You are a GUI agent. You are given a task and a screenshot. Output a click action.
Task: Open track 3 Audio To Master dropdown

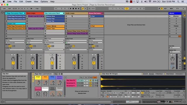(x=54, y=50)
